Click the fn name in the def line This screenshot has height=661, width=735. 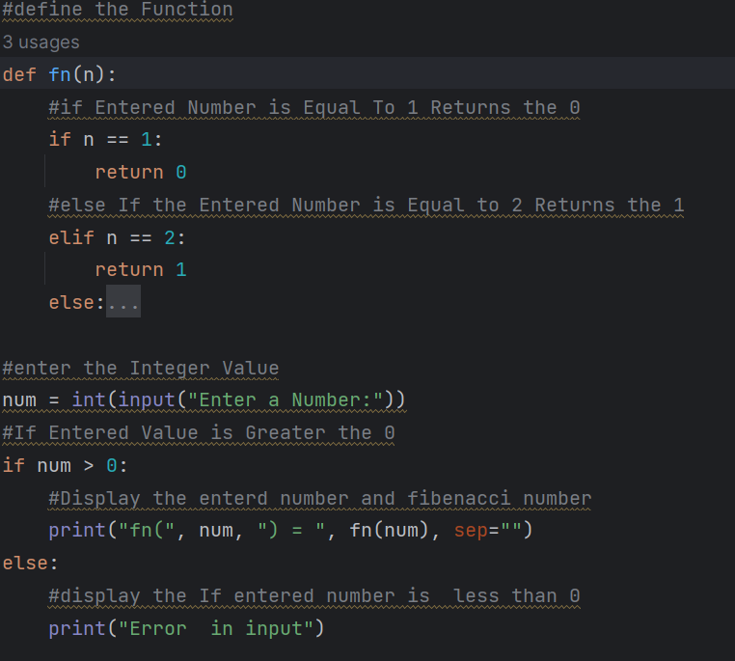tap(60, 75)
